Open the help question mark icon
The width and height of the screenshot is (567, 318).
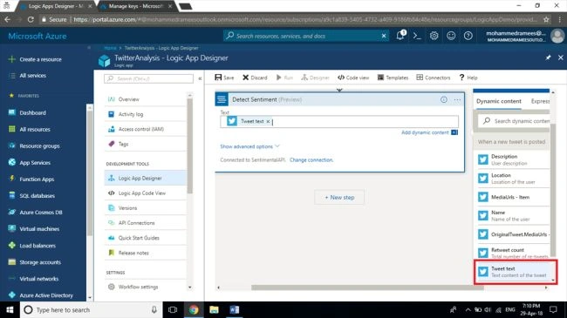tap(468, 36)
